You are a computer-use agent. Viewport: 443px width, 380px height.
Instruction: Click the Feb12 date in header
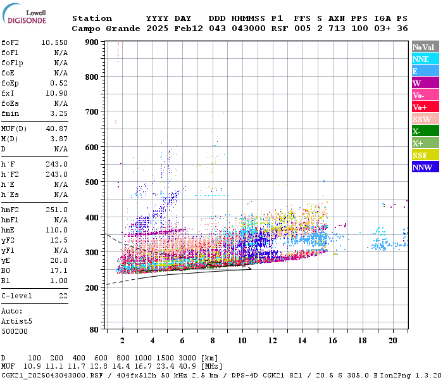point(189,28)
